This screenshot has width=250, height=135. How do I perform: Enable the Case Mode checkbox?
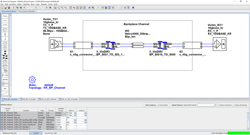[x=158, y=105]
